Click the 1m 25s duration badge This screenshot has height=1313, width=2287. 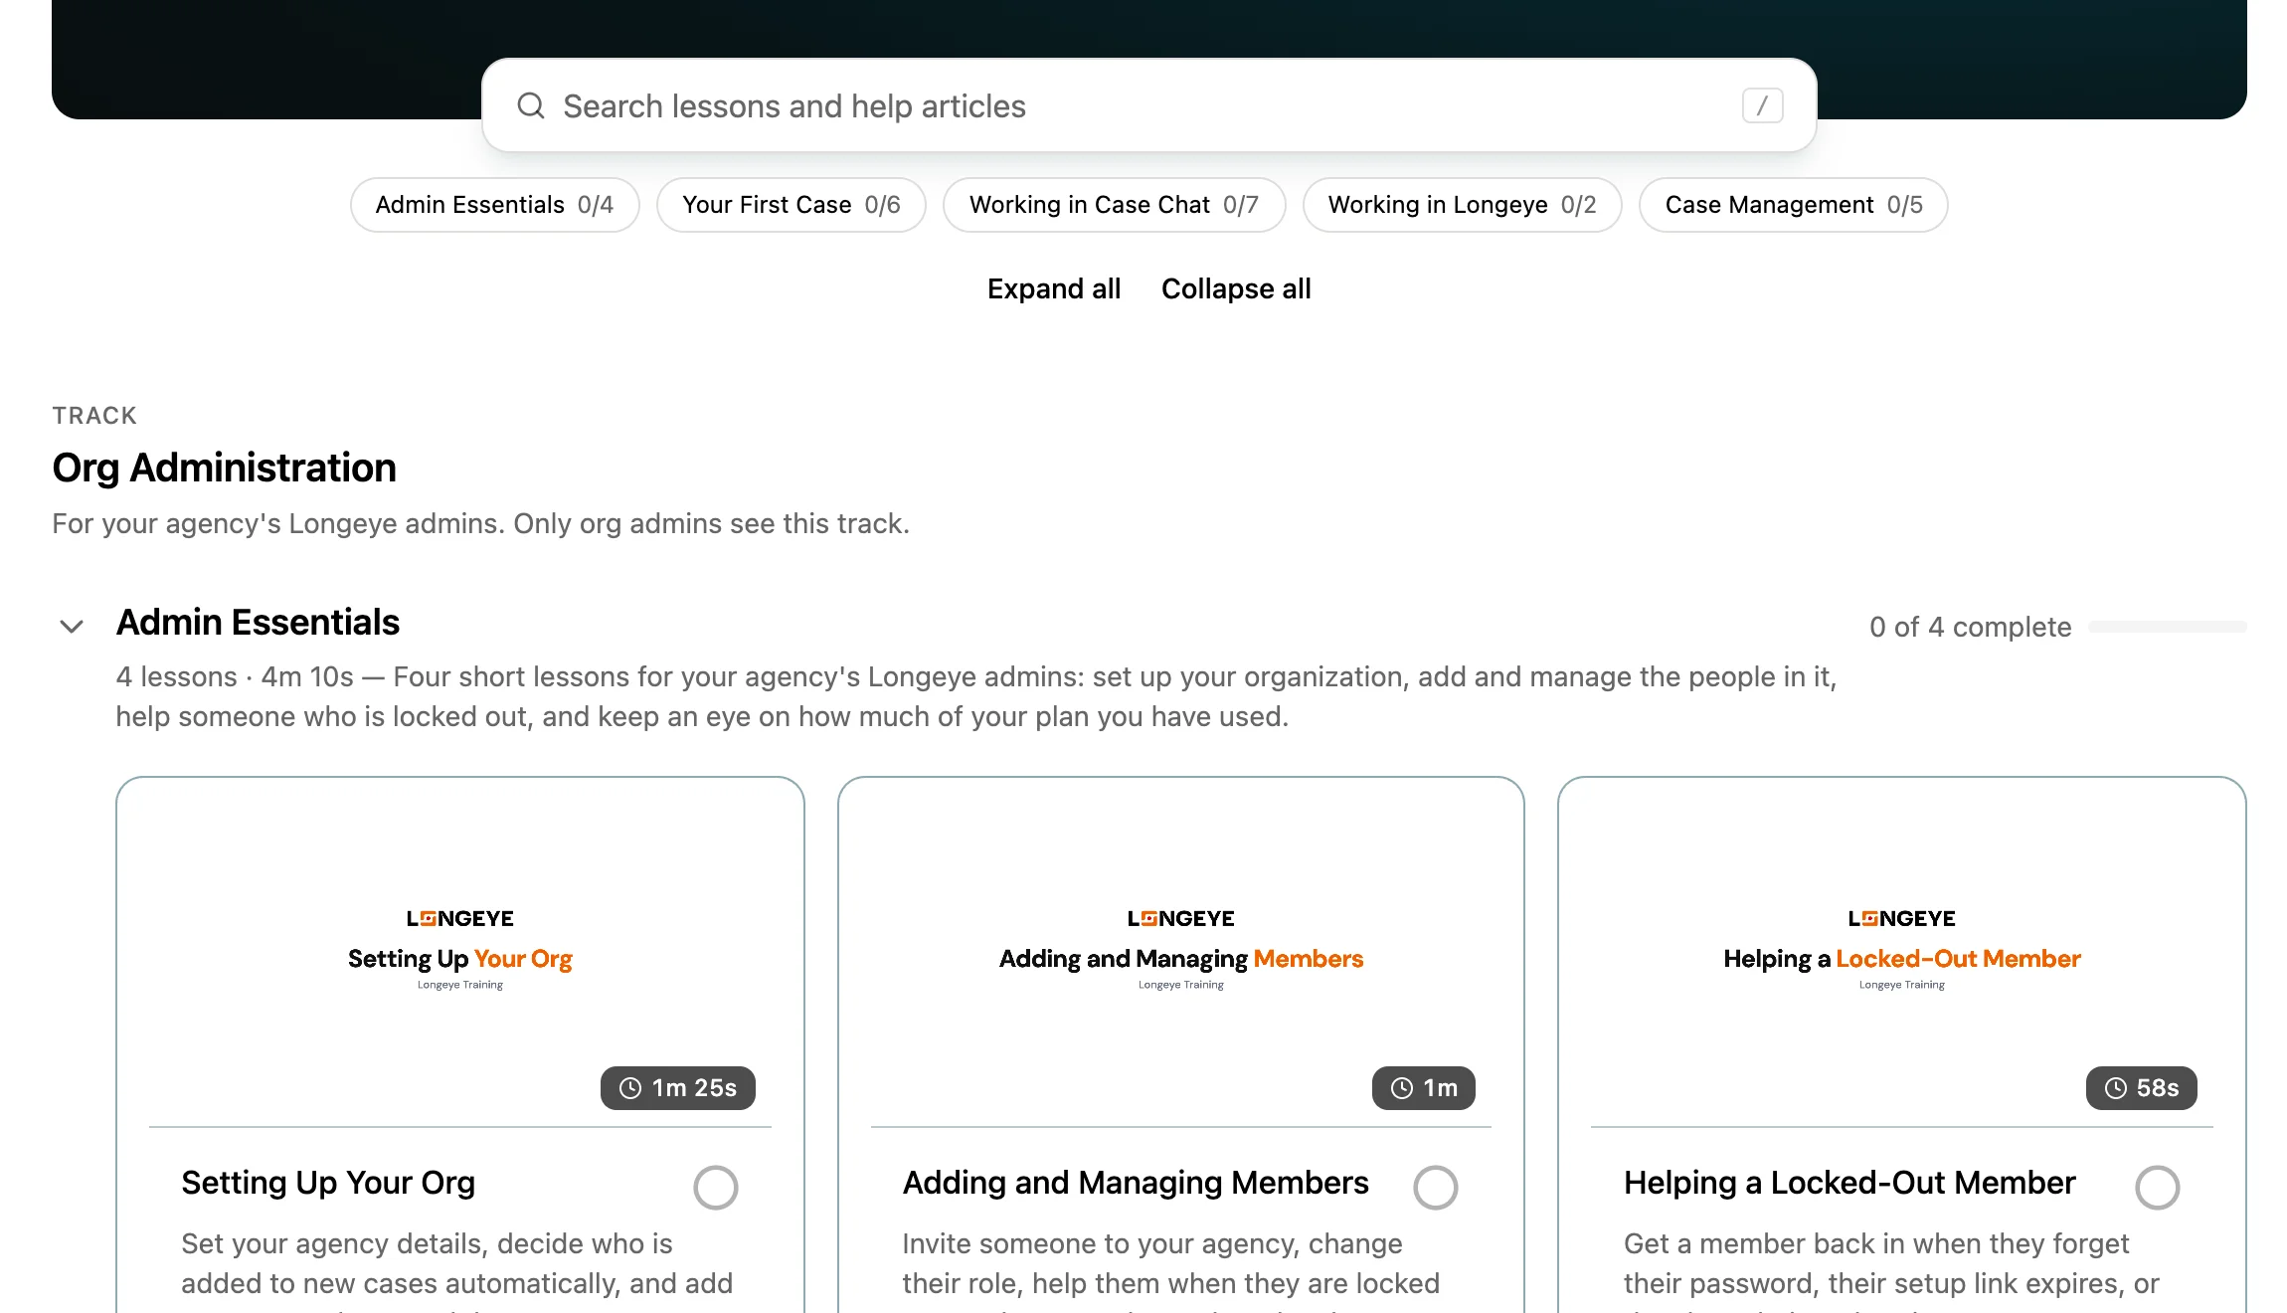678,1088
